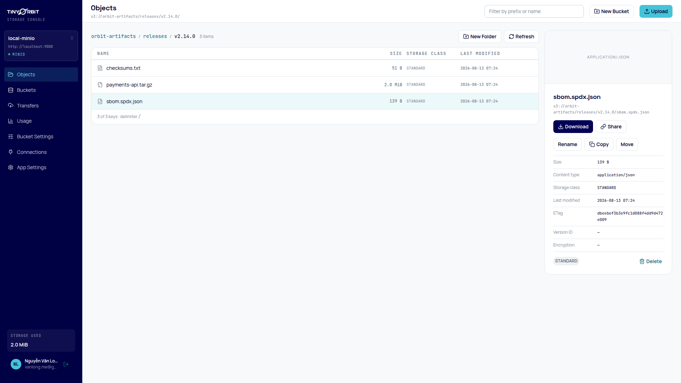Delete sbom.spdx.json
Image resolution: width=681 pixels, height=383 pixels.
(x=650, y=261)
